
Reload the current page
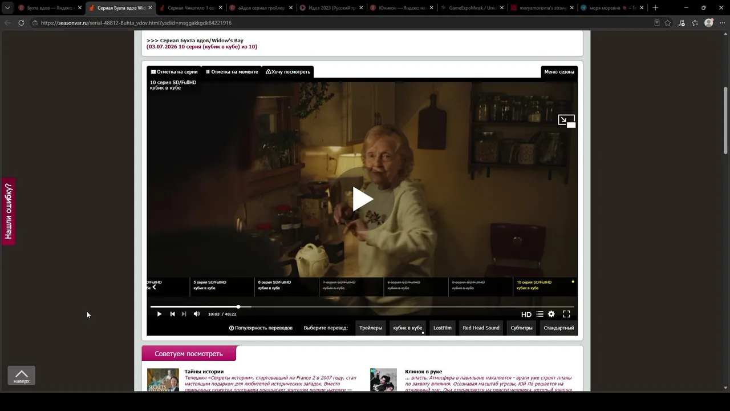point(21,23)
